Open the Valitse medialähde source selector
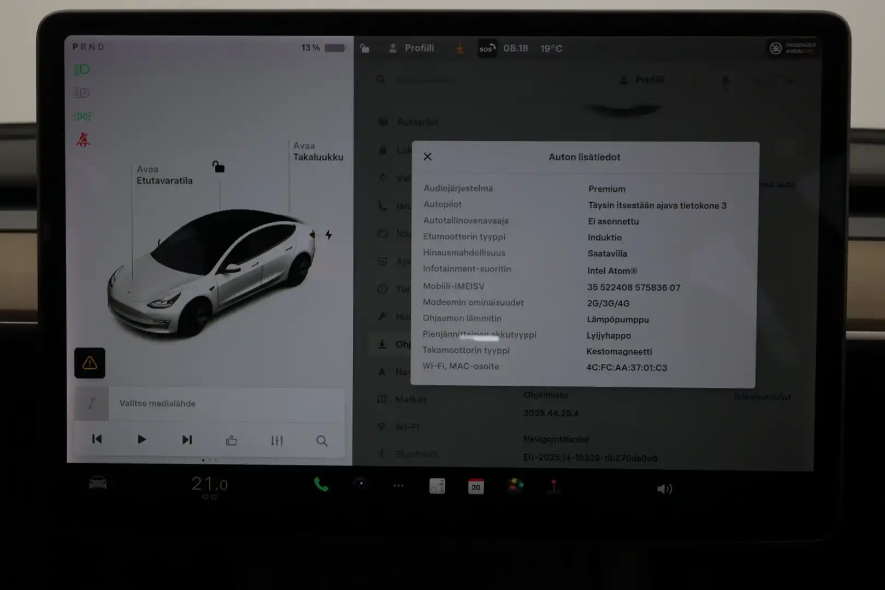 click(157, 404)
